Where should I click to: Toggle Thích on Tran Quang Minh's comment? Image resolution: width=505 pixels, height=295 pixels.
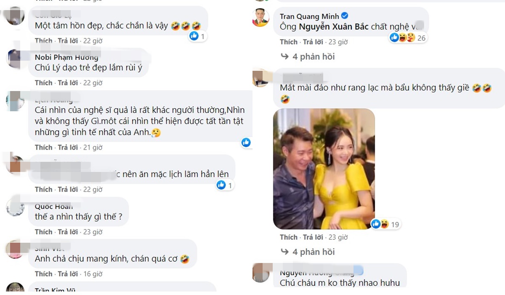289,42
